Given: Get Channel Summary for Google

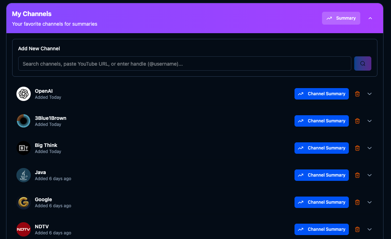Looking at the screenshot, I should pyautogui.click(x=321, y=202).
